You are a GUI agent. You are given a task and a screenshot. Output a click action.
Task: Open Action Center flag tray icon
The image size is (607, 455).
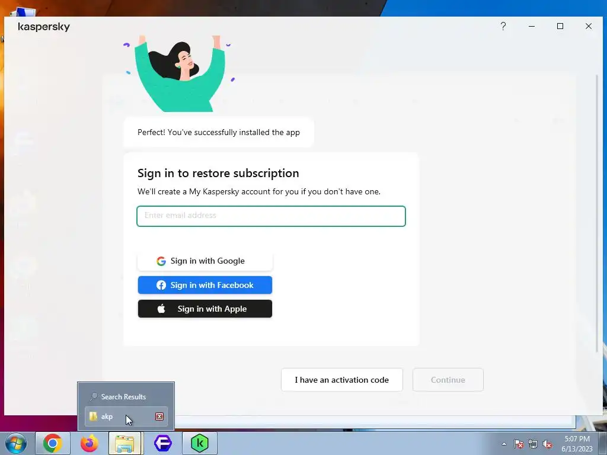click(518, 444)
